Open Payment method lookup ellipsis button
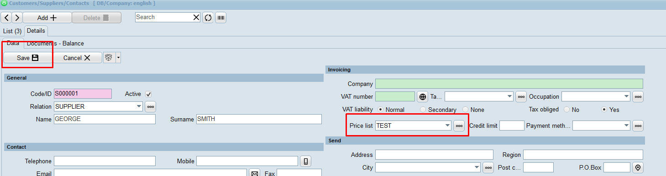666x176 pixels. pos(638,126)
